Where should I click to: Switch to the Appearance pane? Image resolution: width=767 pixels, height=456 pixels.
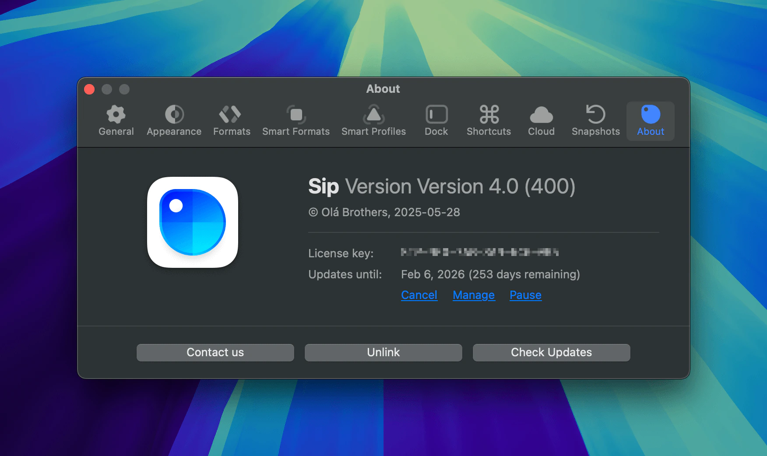point(174,121)
